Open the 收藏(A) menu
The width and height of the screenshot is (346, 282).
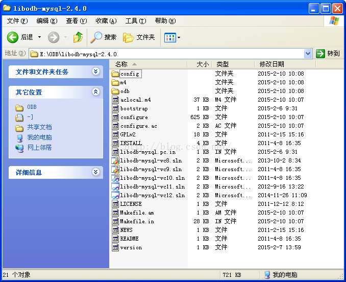[106, 21]
